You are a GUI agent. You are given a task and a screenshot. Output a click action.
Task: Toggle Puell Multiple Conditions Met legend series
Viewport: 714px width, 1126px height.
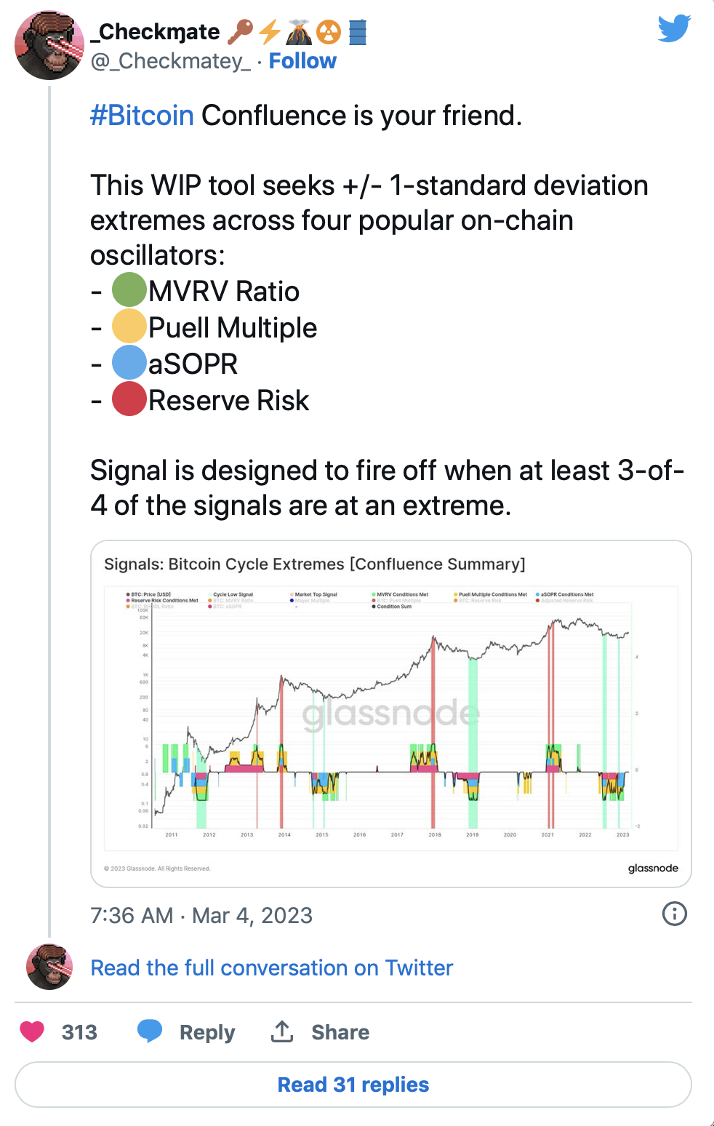[x=492, y=594]
